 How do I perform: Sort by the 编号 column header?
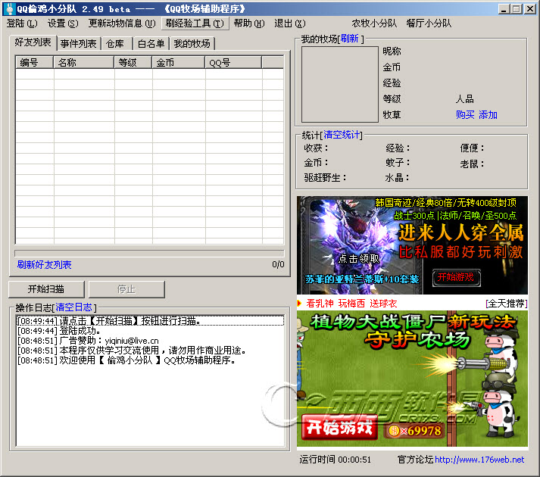34,63
